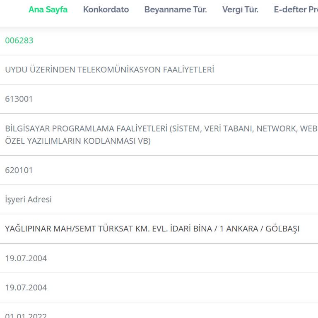Click the activity code 613001

[19, 99]
